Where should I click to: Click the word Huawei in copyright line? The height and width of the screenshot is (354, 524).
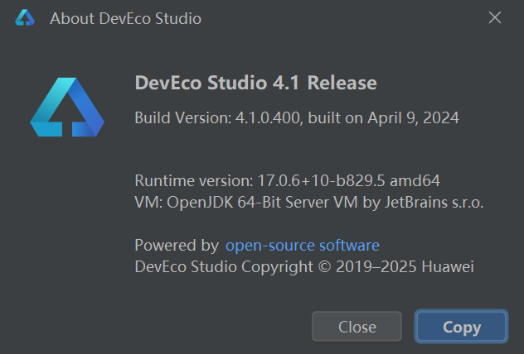pos(448,266)
